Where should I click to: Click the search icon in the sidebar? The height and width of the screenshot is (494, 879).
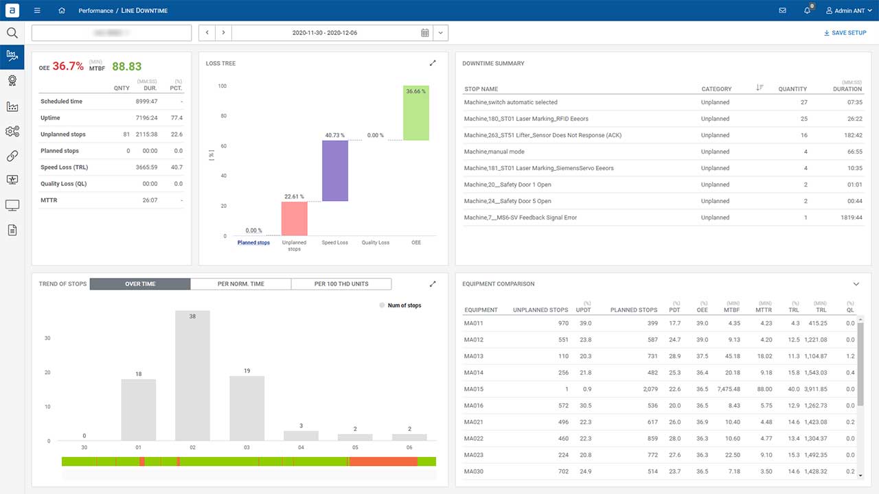coord(12,33)
